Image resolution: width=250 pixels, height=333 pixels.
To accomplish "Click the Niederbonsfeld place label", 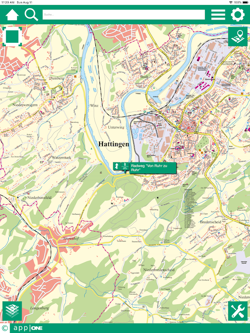I will 39,197.
